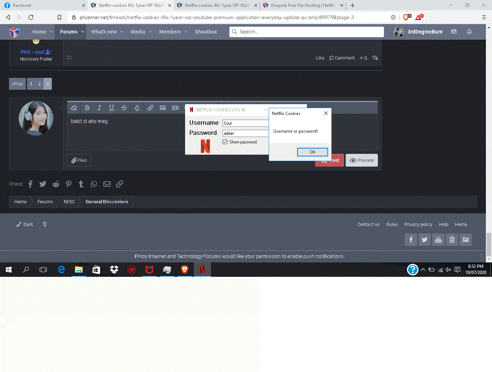Viewport: 492px width, 372px height.
Task: Toggle underline formatting in the editor
Action: pyautogui.click(x=112, y=108)
